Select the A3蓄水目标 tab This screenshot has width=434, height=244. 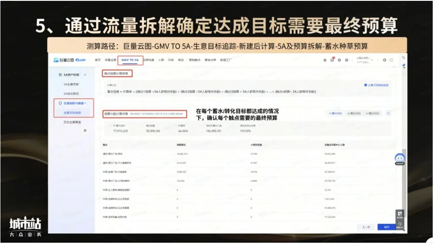(372, 113)
